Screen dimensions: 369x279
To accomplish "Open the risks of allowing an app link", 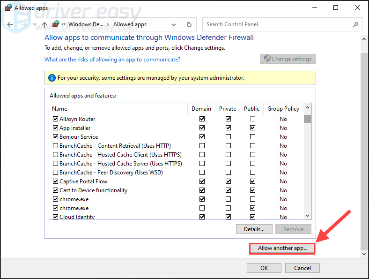I will 112,60.
